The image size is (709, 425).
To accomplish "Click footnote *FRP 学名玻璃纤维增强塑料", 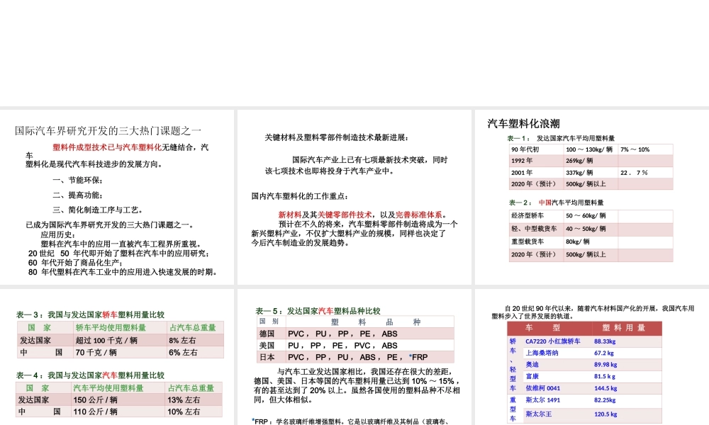I will 350,421.
